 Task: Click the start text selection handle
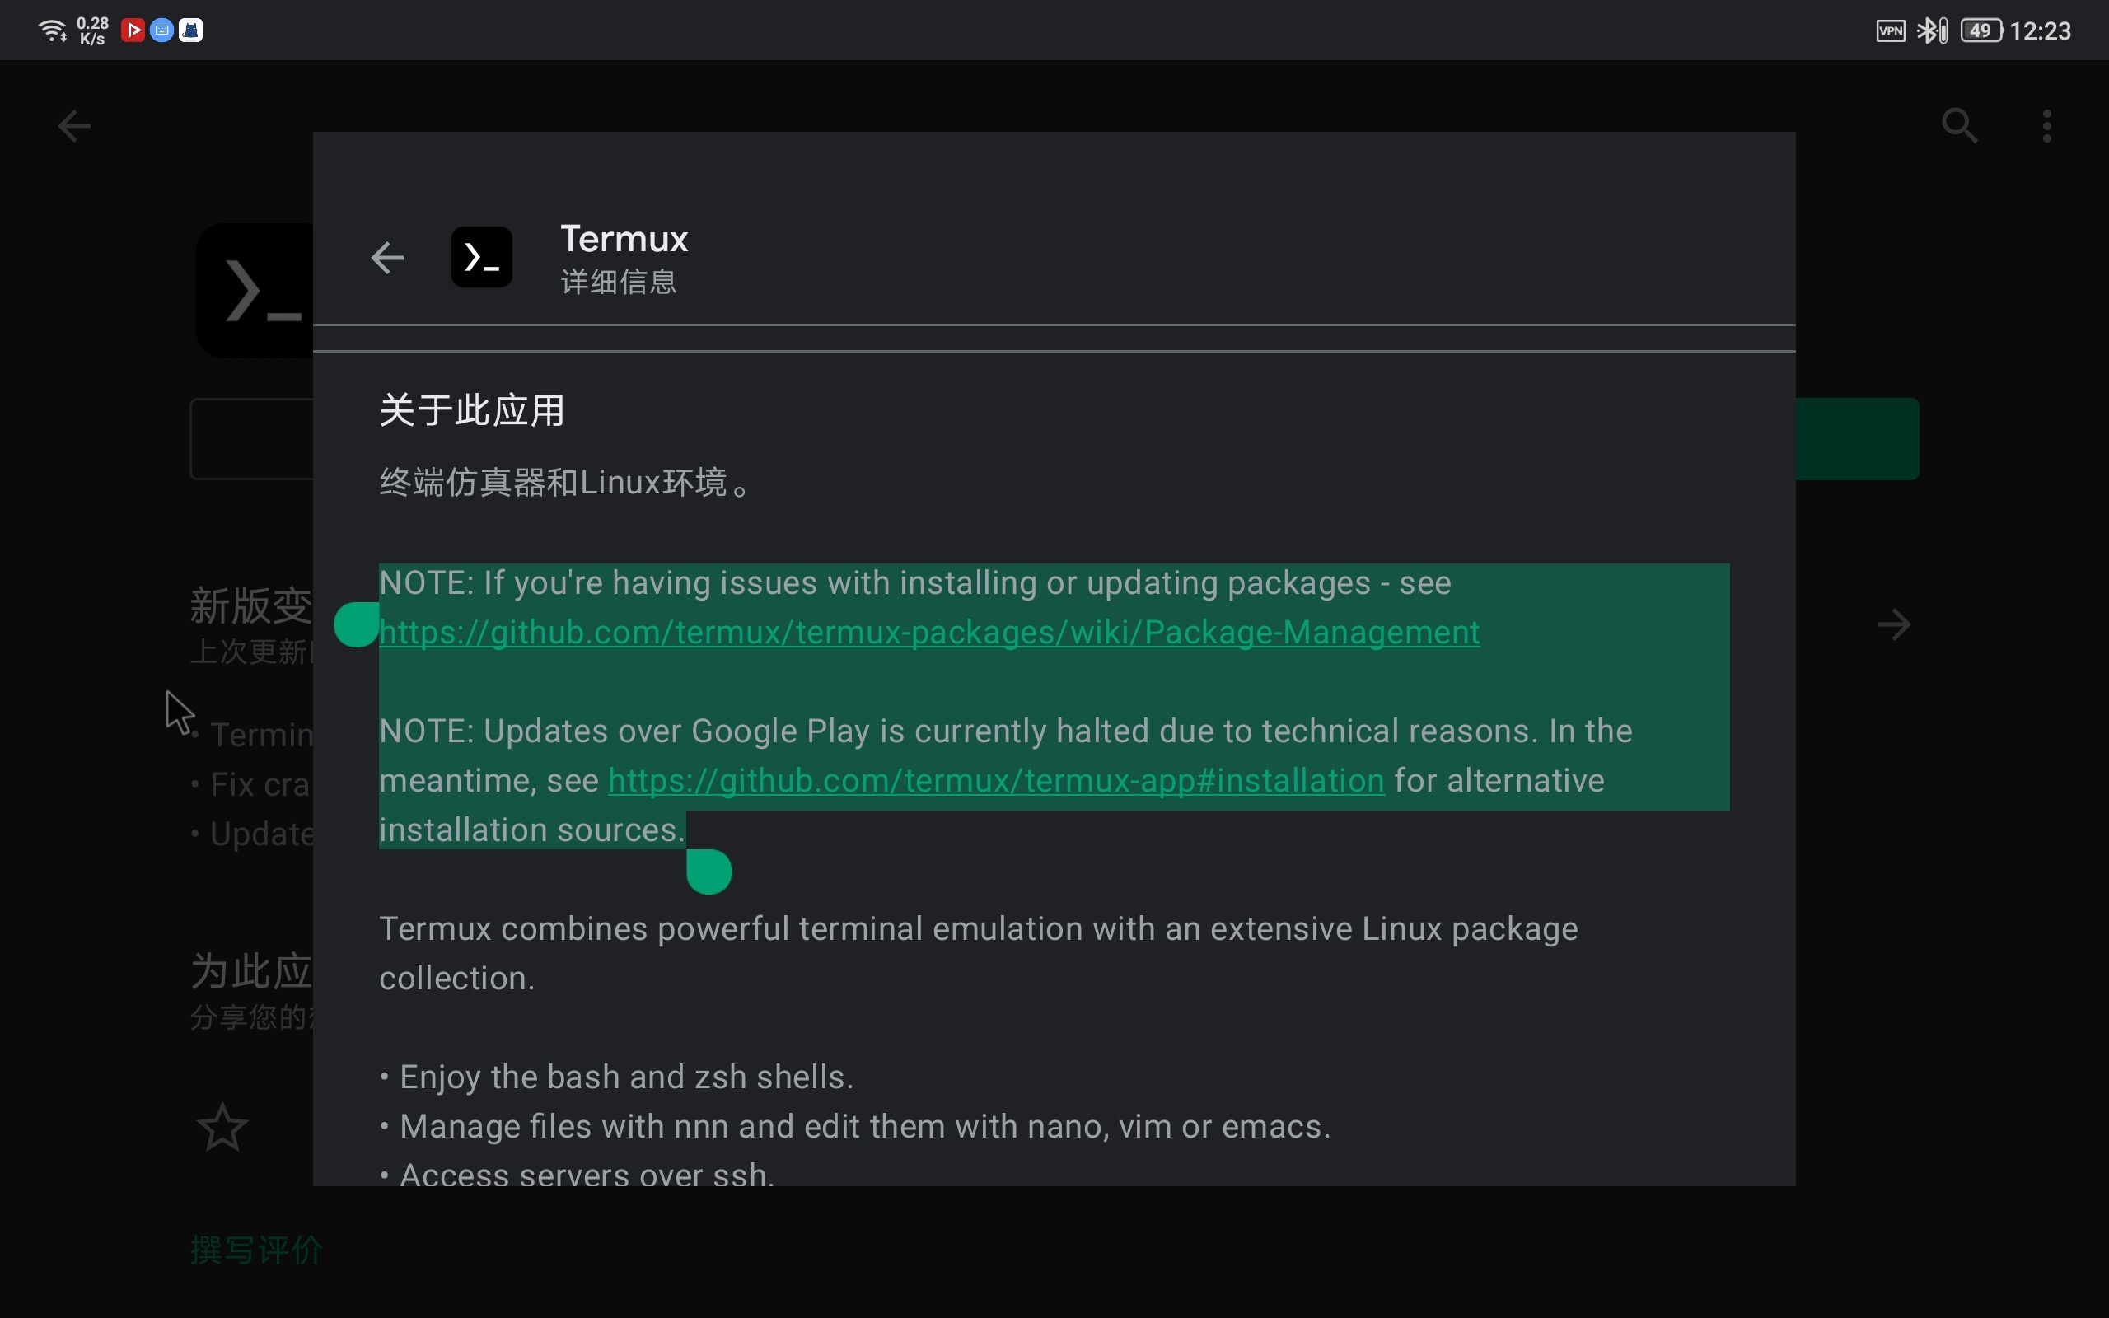356,625
